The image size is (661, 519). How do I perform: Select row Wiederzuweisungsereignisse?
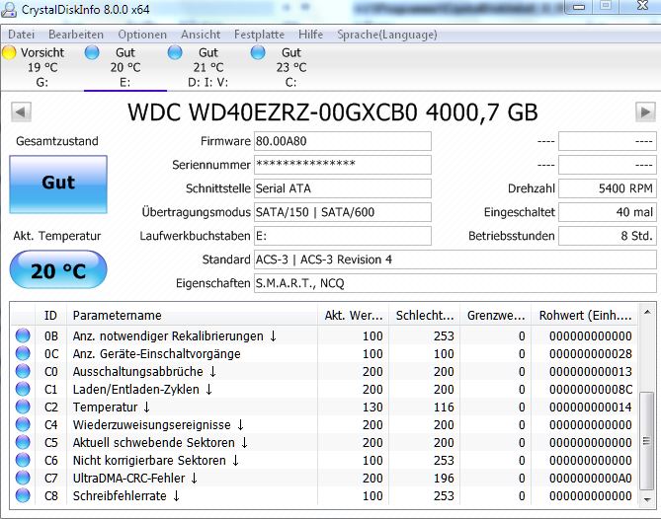(324, 424)
